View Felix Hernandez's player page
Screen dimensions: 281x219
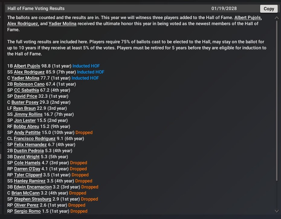click(x=30, y=145)
